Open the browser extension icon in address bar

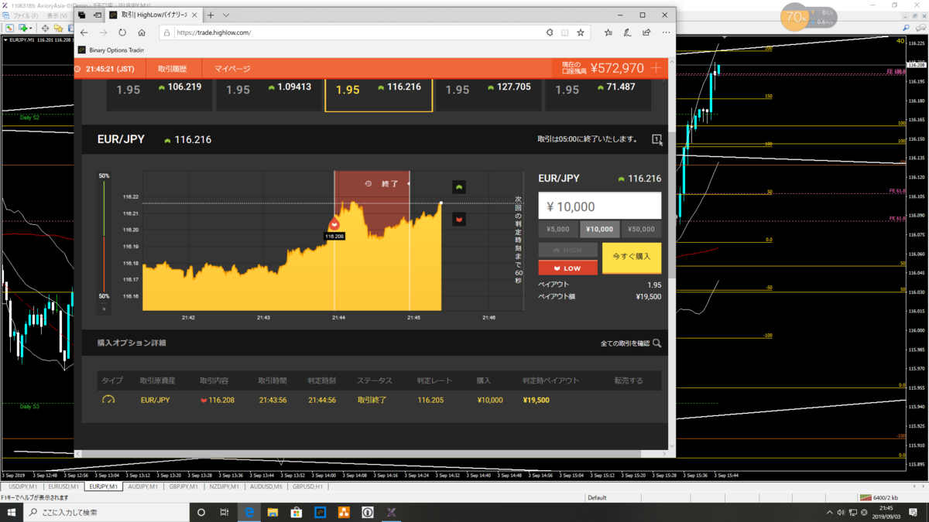tap(550, 32)
